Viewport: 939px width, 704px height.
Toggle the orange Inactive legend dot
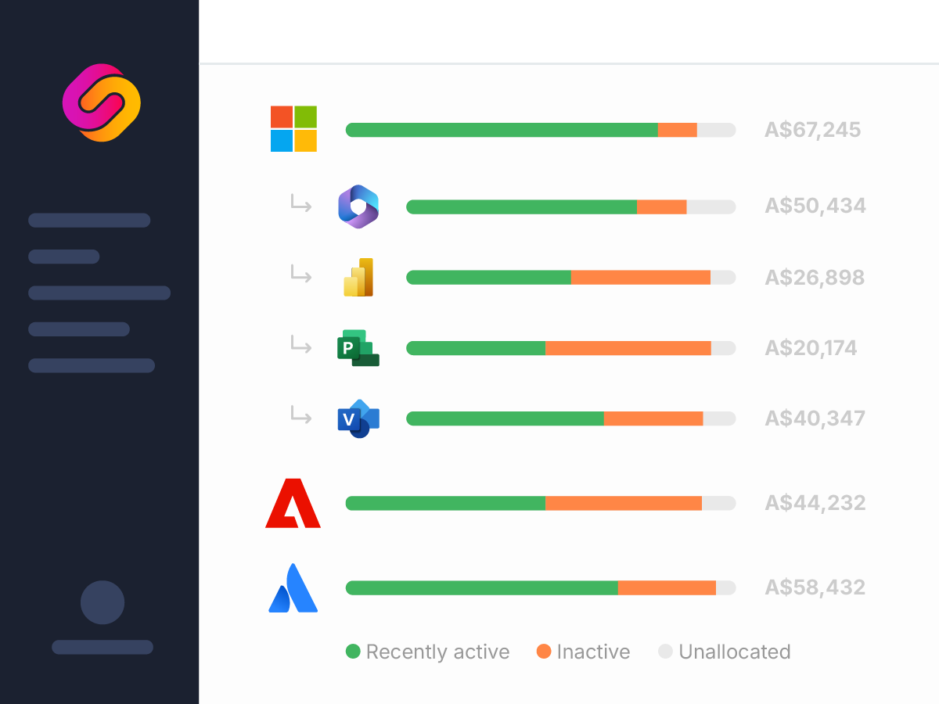click(x=544, y=651)
